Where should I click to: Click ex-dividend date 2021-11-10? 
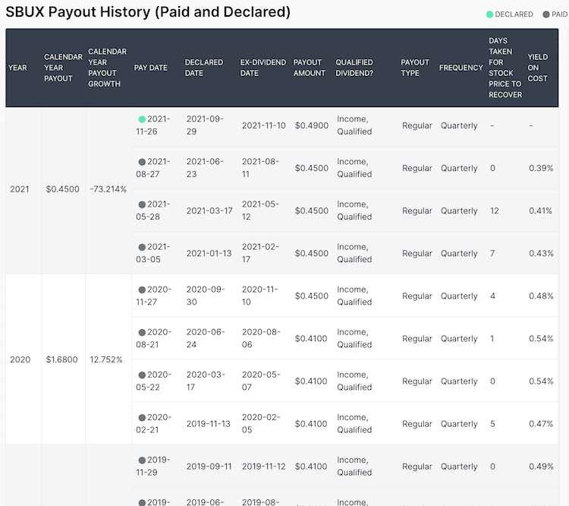(264, 126)
